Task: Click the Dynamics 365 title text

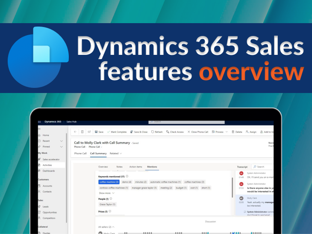Action: pos(53,122)
